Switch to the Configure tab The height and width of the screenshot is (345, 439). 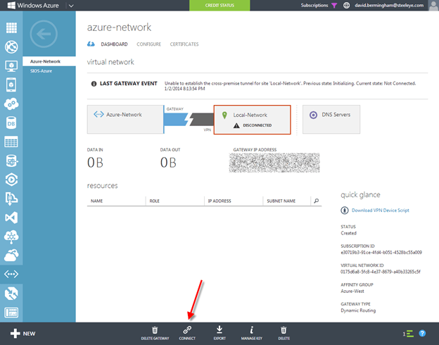(148, 44)
